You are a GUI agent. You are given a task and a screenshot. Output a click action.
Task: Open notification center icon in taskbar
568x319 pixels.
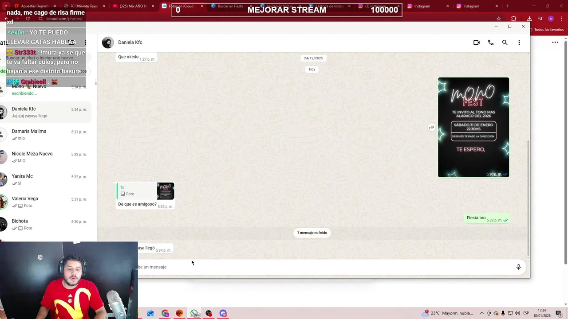pos(559,313)
